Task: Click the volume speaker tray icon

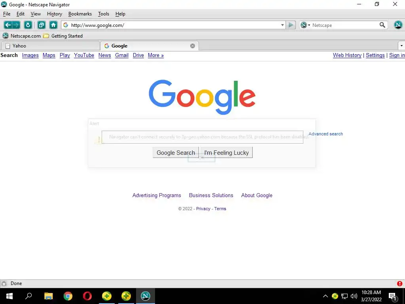Action: coord(354,296)
